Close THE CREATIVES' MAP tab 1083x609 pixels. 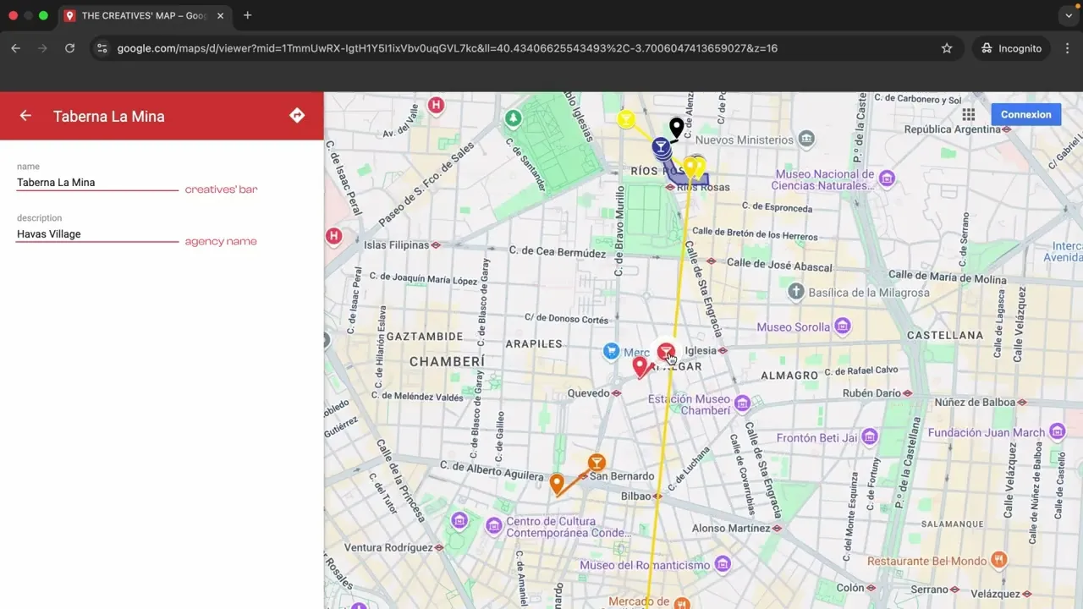[x=220, y=15]
